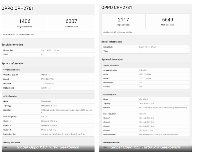The image size is (200, 155).
Task: Select Base Frequency 2.02 GHz value
Action: (x=142, y=114)
